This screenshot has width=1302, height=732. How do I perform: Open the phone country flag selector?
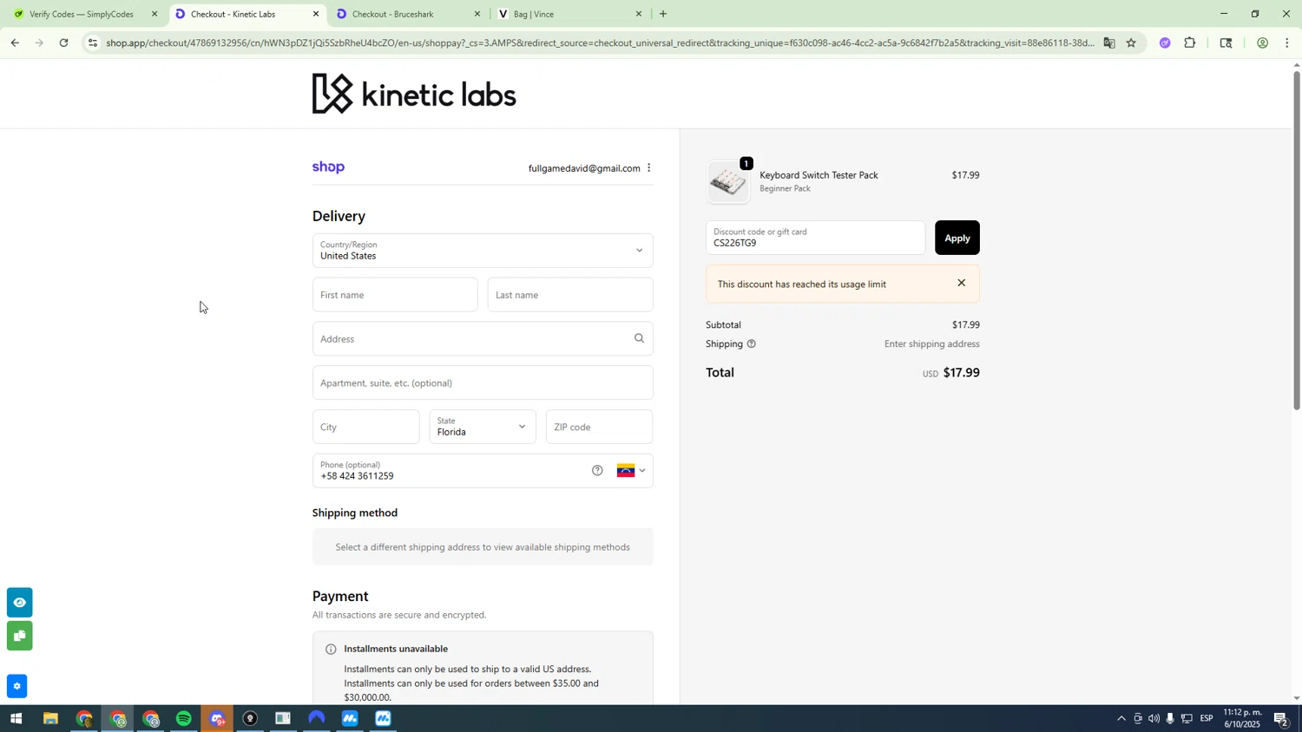pyautogui.click(x=631, y=471)
